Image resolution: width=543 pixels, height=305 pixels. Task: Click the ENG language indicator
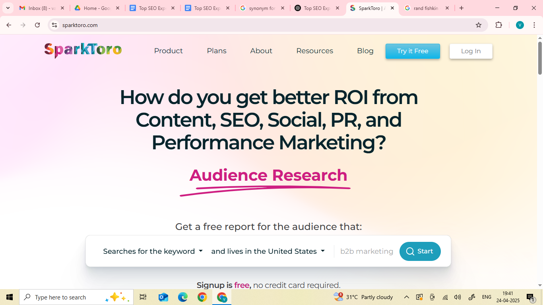(x=487, y=297)
